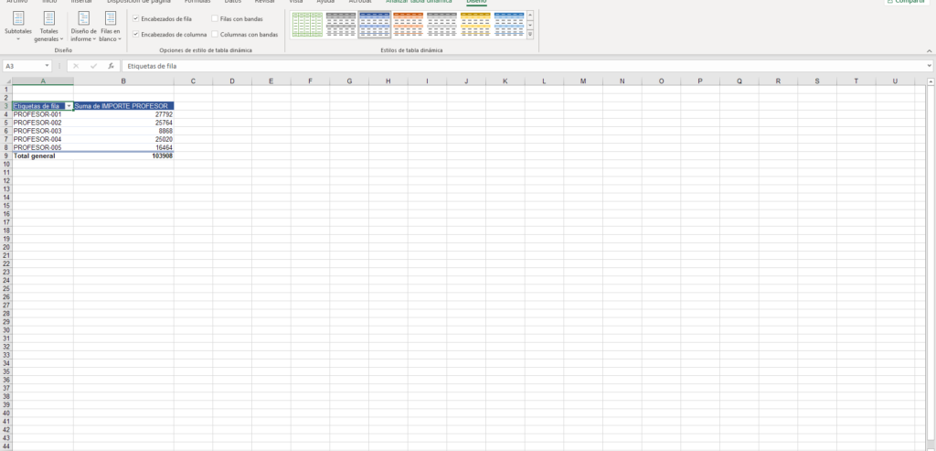Select column U header
936x451 pixels.
click(x=895, y=81)
